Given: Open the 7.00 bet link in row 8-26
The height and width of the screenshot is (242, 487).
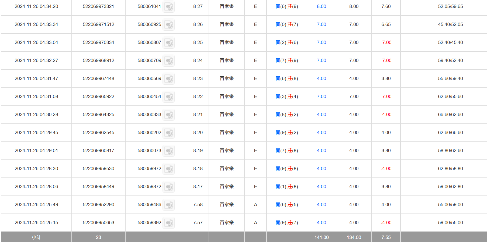Looking at the screenshot, I should 321,24.
